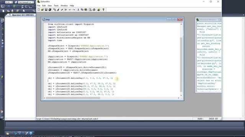Viewport: 245px width, 137px height.
Task: Open the Help menu in PythonWin
Action: [72, 6]
